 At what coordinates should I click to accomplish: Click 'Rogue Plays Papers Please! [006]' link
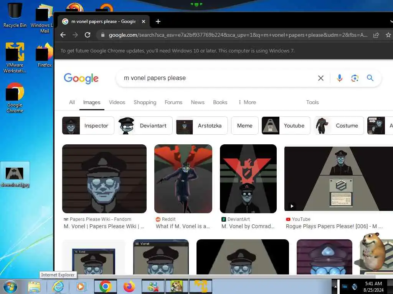coord(334,226)
